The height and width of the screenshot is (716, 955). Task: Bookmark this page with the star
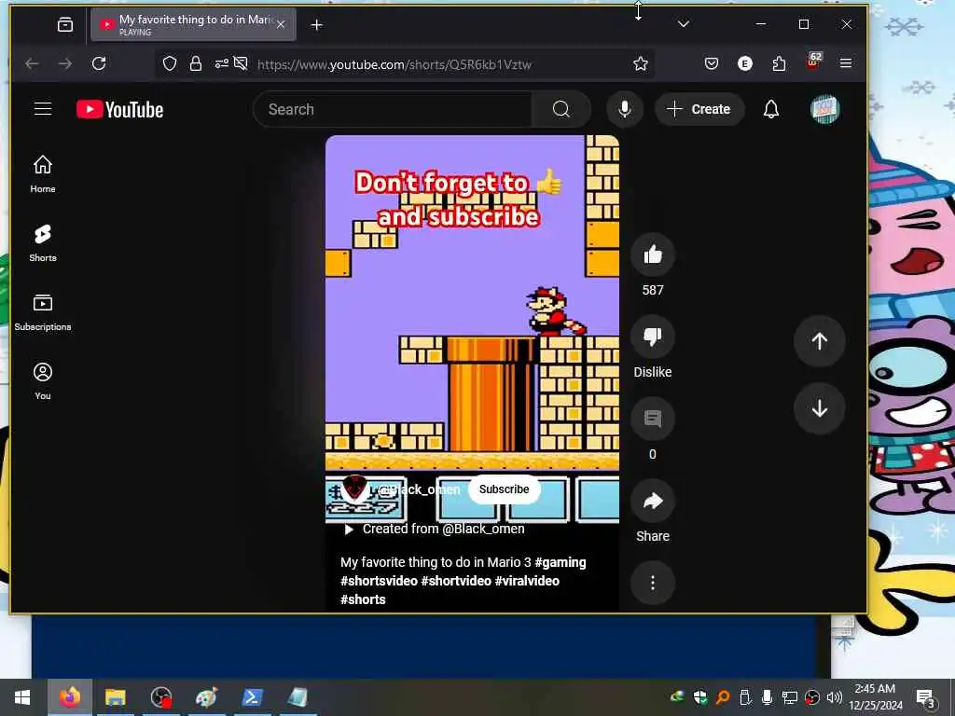tap(640, 63)
